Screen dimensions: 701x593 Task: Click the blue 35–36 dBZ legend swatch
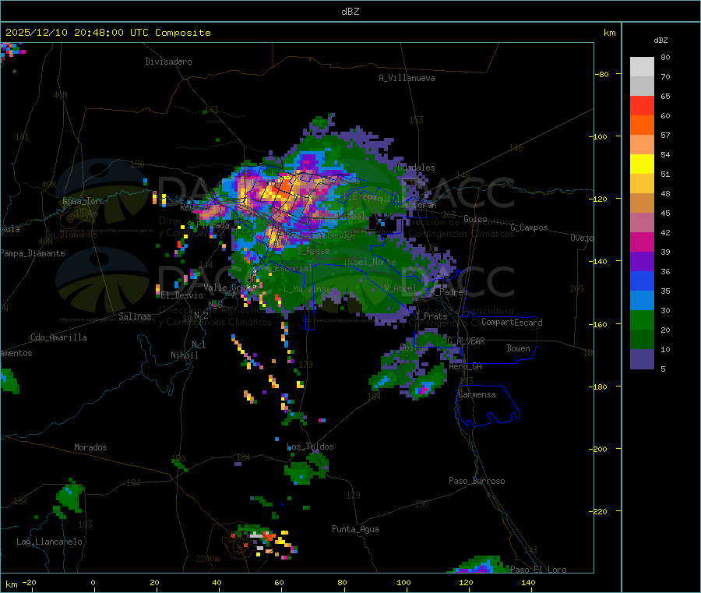642,281
